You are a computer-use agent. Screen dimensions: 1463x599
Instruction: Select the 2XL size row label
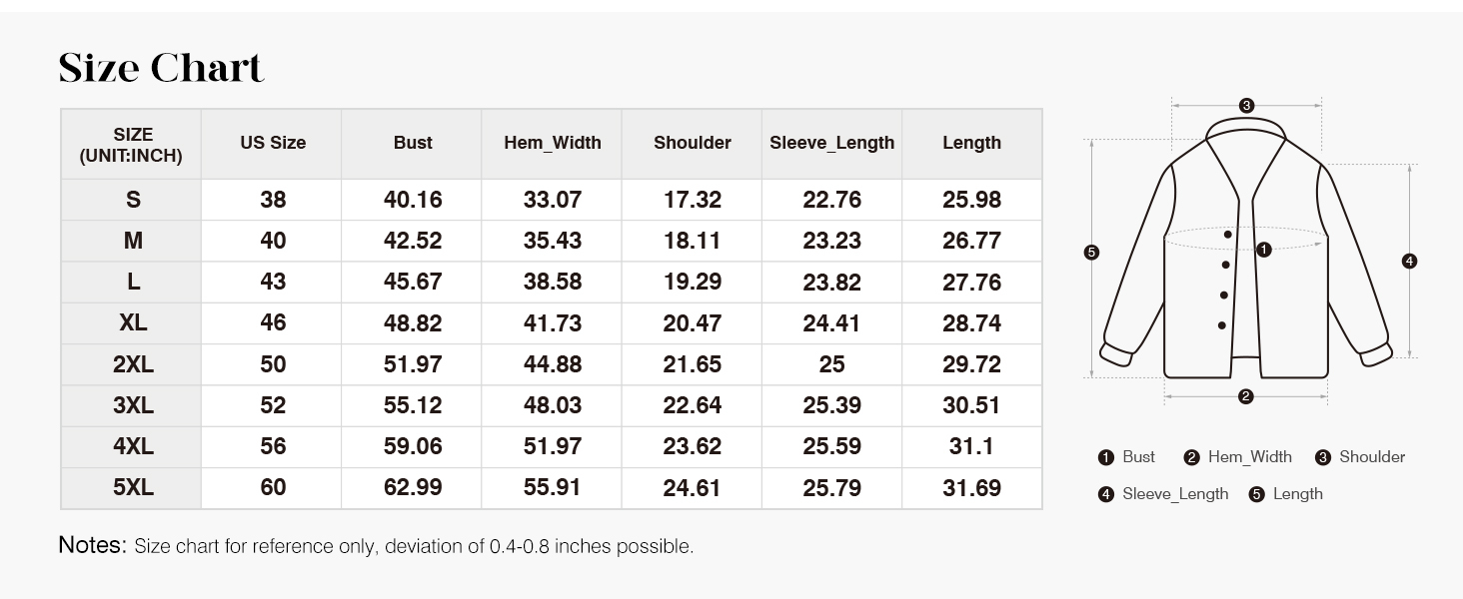tap(133, 364)
